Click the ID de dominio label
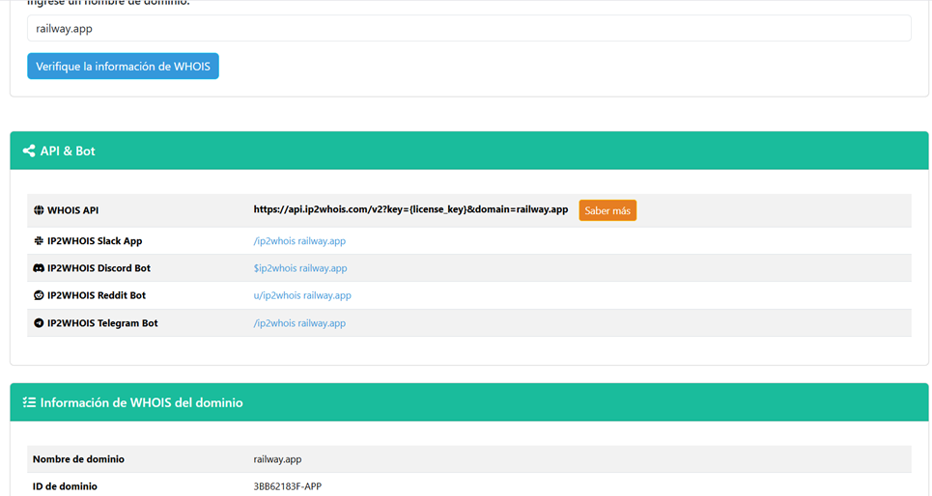This screenshot has height=496, width=932. (x=65, y=486)
